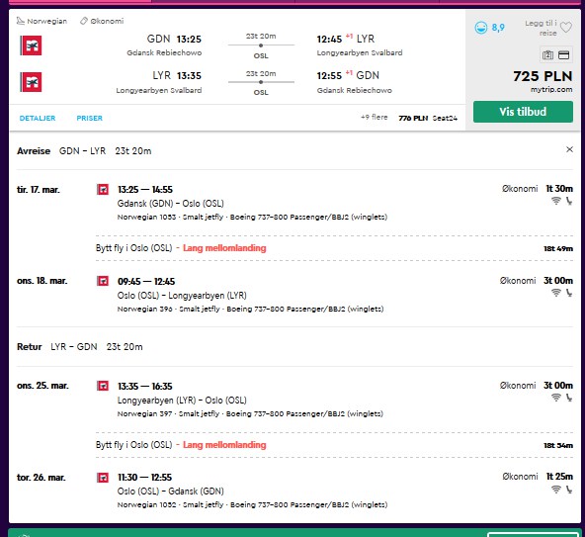Click seat icon on Longyearbyen–Oslo leg

tap(569, 398)
